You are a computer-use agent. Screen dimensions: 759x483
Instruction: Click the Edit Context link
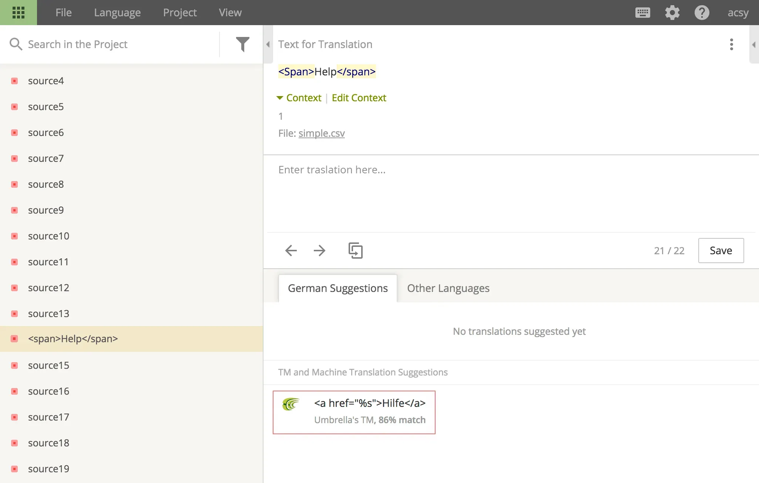[359, 98]
